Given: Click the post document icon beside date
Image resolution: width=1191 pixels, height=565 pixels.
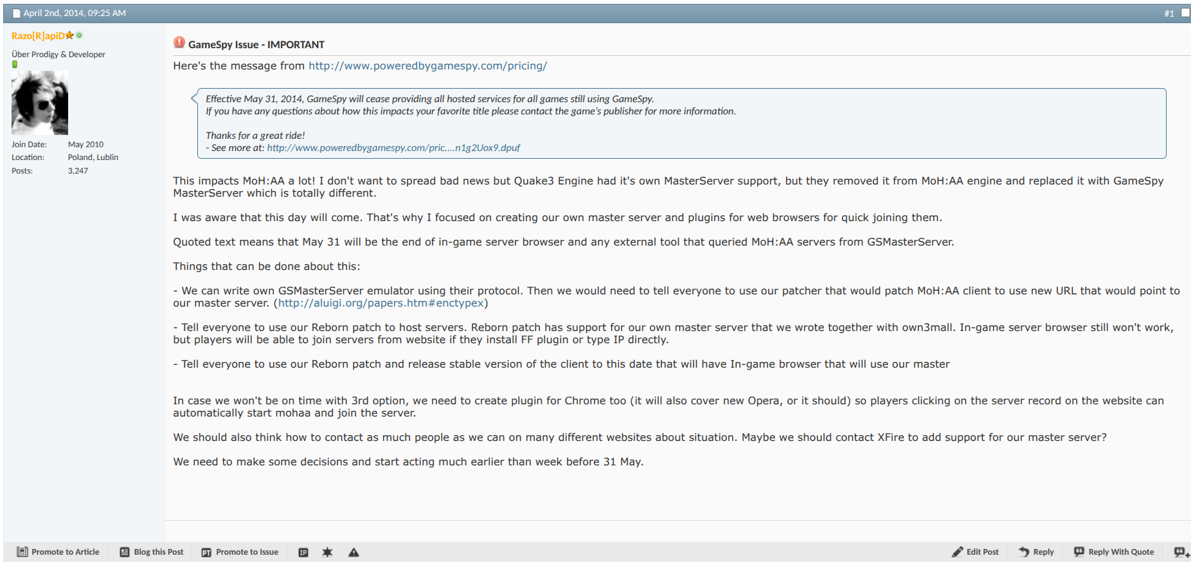Looking at the screenshot, I should (x=17, y=13).
